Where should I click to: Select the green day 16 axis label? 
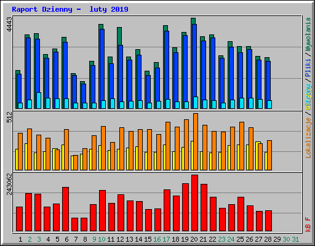pos(157,239)
